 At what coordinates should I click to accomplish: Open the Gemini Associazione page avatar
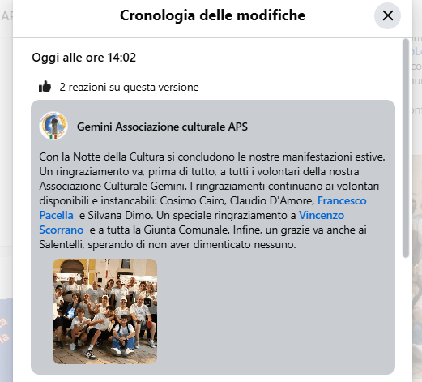click(x=53, y=126)
